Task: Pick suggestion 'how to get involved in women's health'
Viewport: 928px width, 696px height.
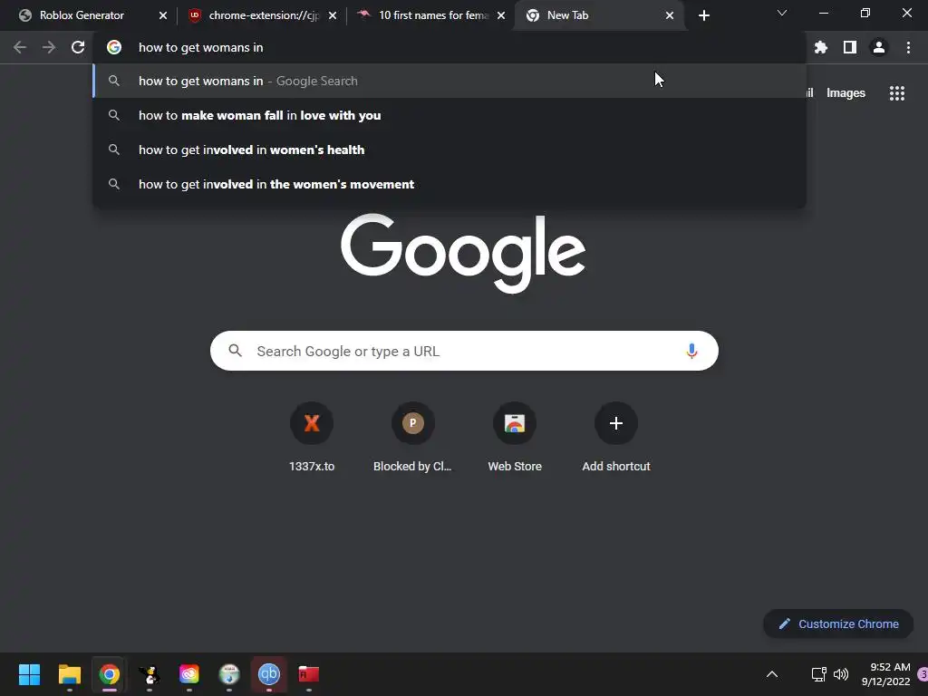Action: (x=449, y=150)
